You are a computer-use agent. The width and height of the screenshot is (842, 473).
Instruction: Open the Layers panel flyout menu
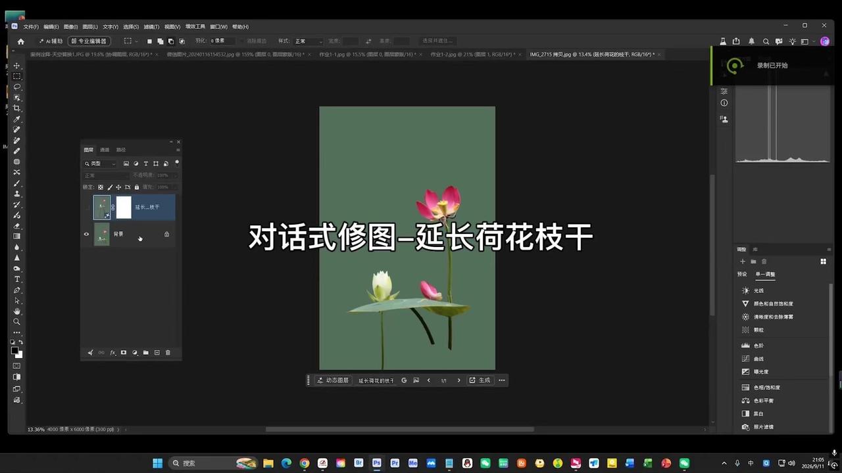point(178,150)
